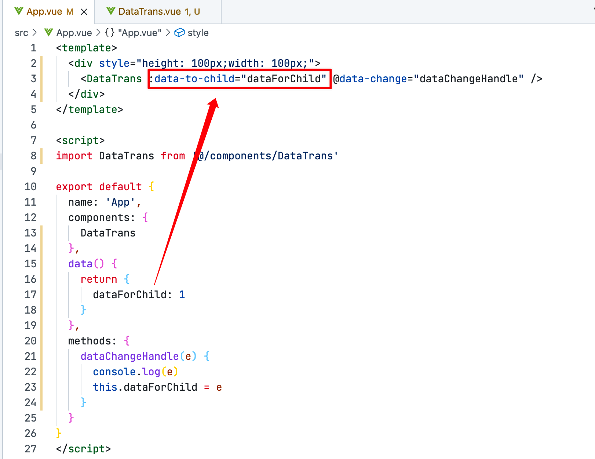The width and height of the screenshot is (595, 459).
Task: Click the dataChangeHandle(e) method definition
Action: click(x=139, y=357)
